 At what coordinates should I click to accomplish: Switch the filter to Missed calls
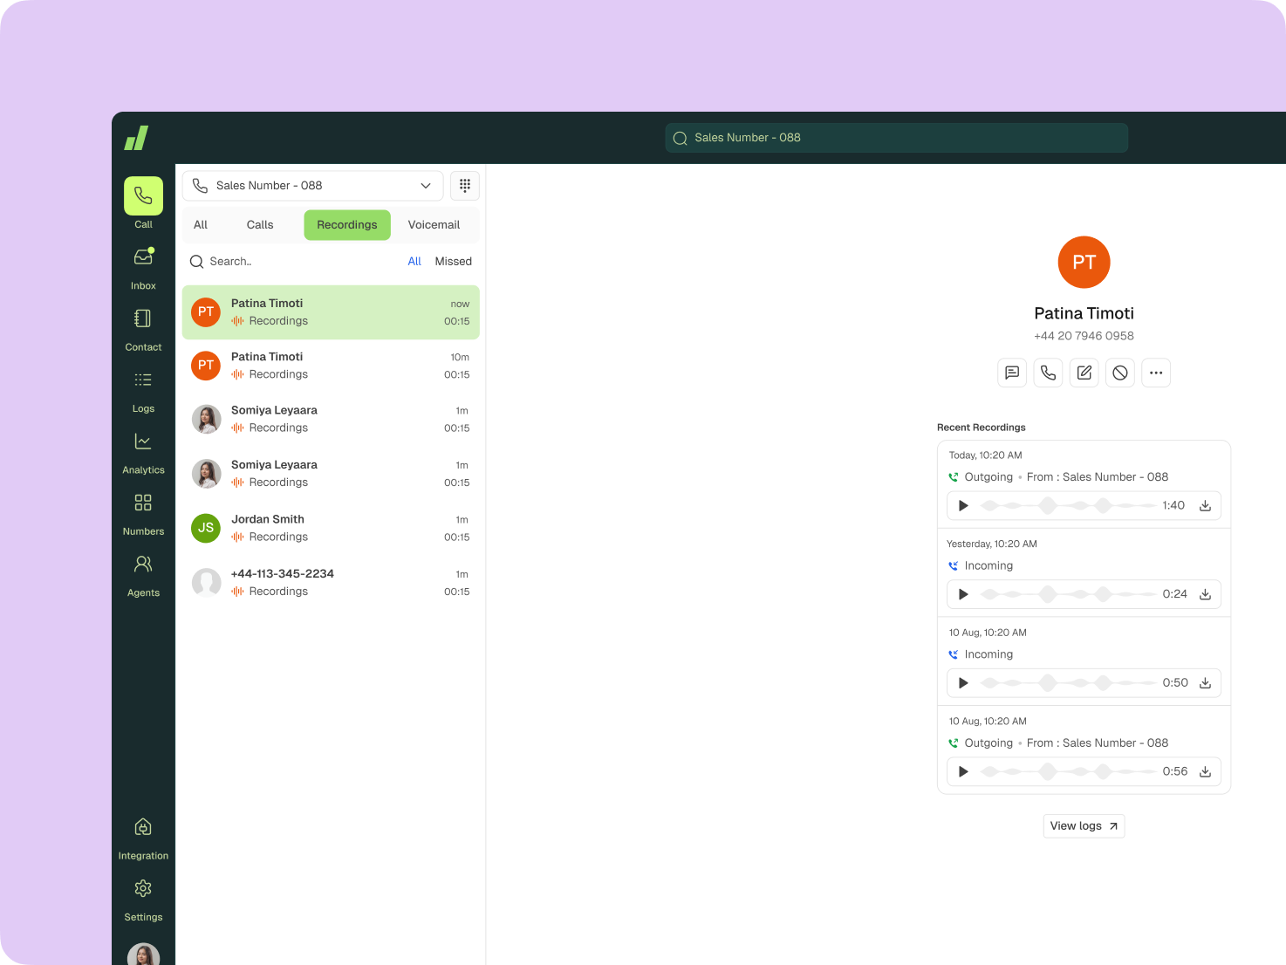click(x=453, y=261)
